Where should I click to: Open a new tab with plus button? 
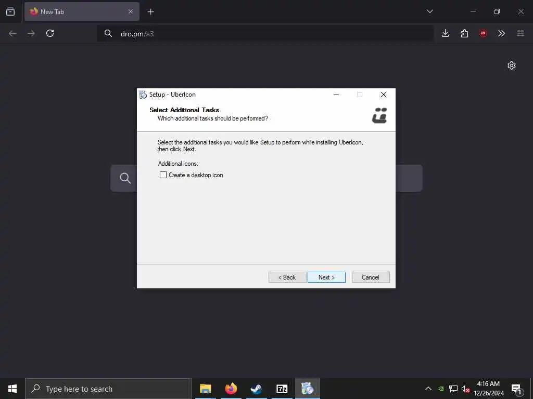pyautogui.click(x=150, y=12)
